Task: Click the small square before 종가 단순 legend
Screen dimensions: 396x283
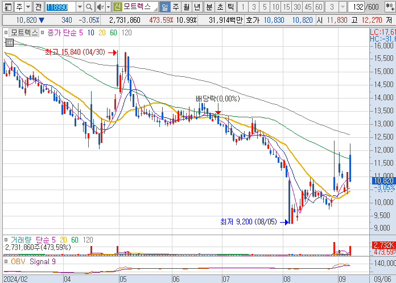Action: (43, 32)
